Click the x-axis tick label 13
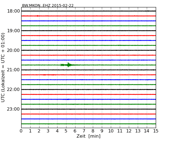The image size is (177, 142). click(x=138, y=131)
